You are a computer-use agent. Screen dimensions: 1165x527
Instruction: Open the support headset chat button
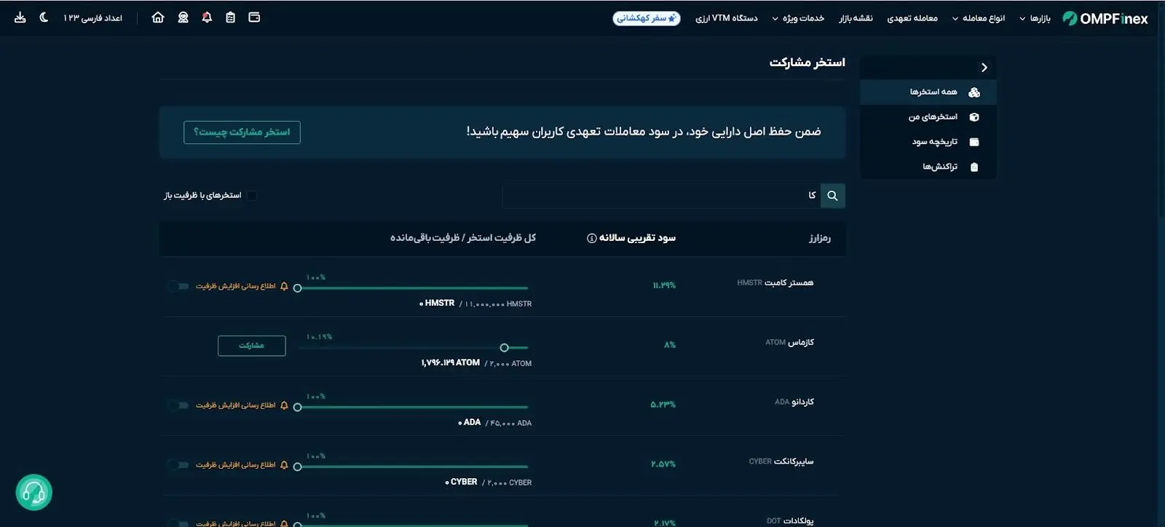[x=33, y=493]
